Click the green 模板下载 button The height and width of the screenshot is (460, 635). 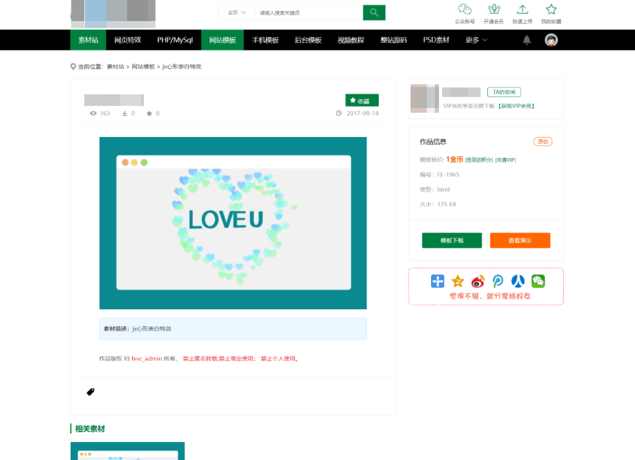pyautogui.click(x=451, y=241)
